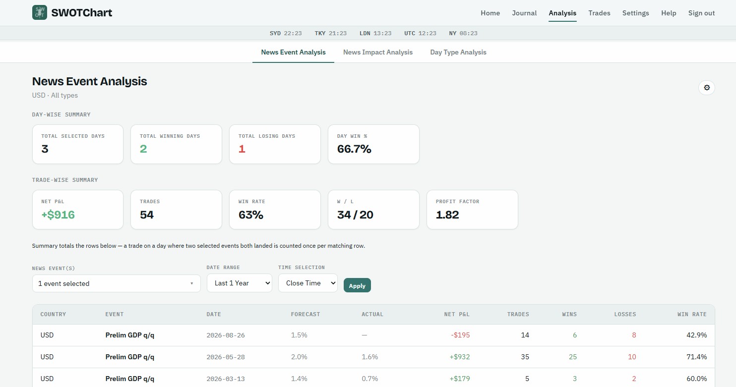Click the +$179 net P&L value
This screenshot has width=736, height=387.
[460, 379]
